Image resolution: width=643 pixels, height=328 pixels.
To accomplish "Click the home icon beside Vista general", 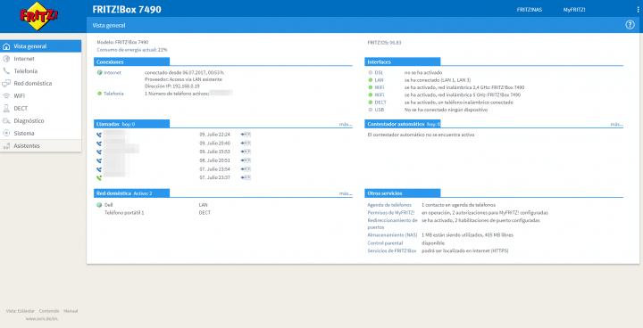I will (x=6, y=46).
